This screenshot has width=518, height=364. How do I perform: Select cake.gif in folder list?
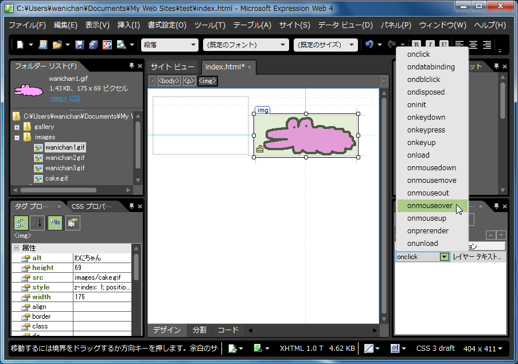pyautogui.click(x=56, y=178)
